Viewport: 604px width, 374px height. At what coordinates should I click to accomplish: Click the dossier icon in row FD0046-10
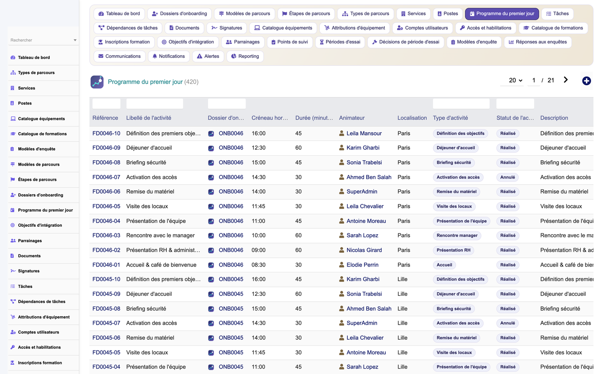click(211, 134)
